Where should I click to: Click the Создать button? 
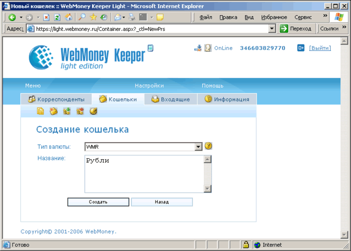pyautogui.click(x=98, y=202)
